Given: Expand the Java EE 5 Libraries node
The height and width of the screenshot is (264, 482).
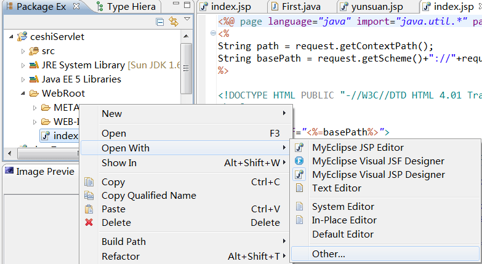Looking at the screenshot, I should (23, 79).
